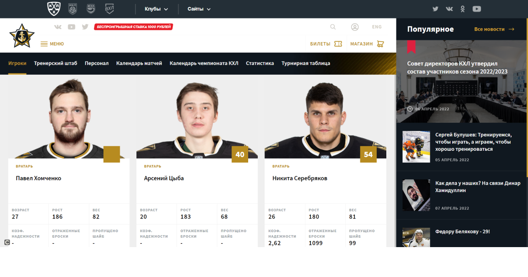The height and width of the screenshot is (277, 528).
Task: Click Хомченко's возраст value 27
Action: [x=15, y=217]
